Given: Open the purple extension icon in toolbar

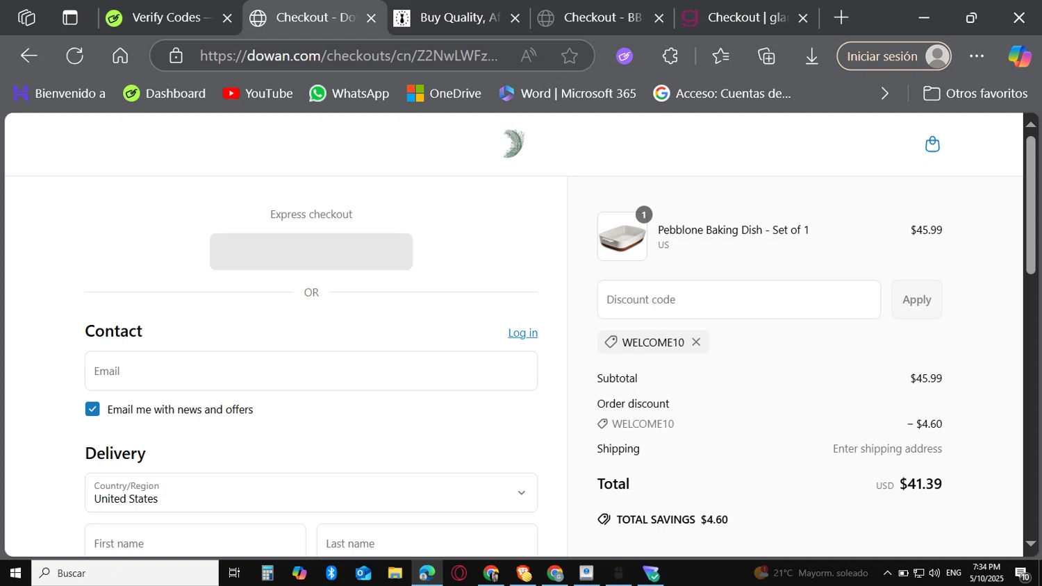Looking at the screenshot, I should [625, 56].
